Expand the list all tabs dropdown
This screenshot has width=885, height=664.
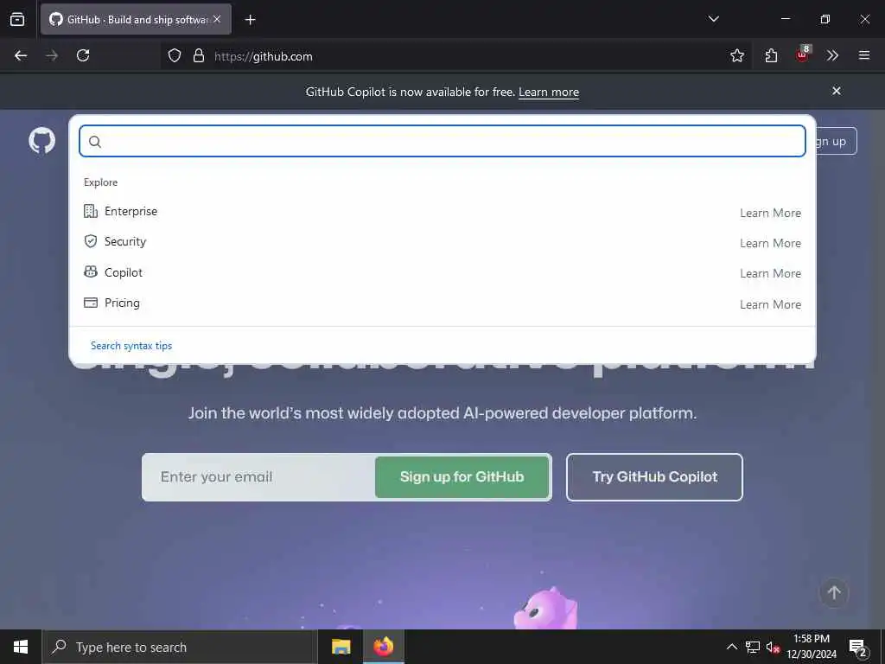(713, 19)
